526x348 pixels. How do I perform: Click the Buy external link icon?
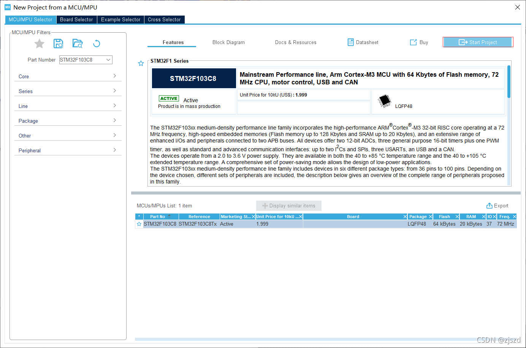coord(413,42)
